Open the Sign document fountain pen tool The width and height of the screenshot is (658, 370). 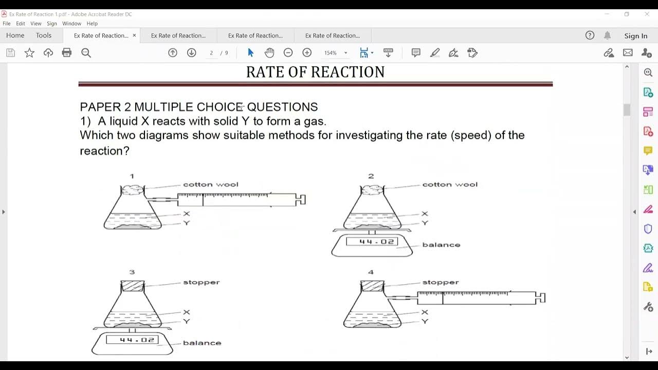pos(453,52)
